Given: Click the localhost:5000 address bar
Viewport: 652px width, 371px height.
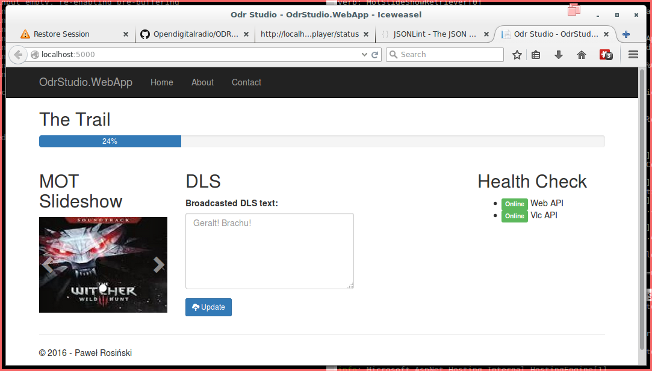Looking at the screenshot, I should click(x=200, y=55).
